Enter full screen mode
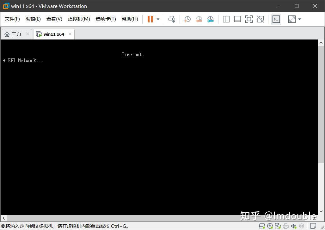The image size is (325, 230). click(291, 19)
